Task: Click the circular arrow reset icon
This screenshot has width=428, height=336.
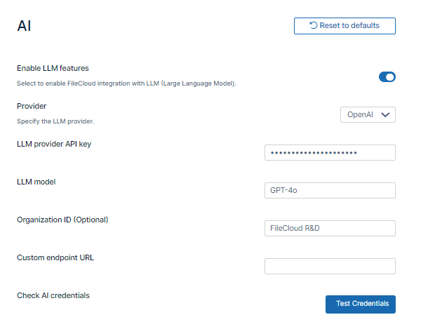Action: pos(314,26)
